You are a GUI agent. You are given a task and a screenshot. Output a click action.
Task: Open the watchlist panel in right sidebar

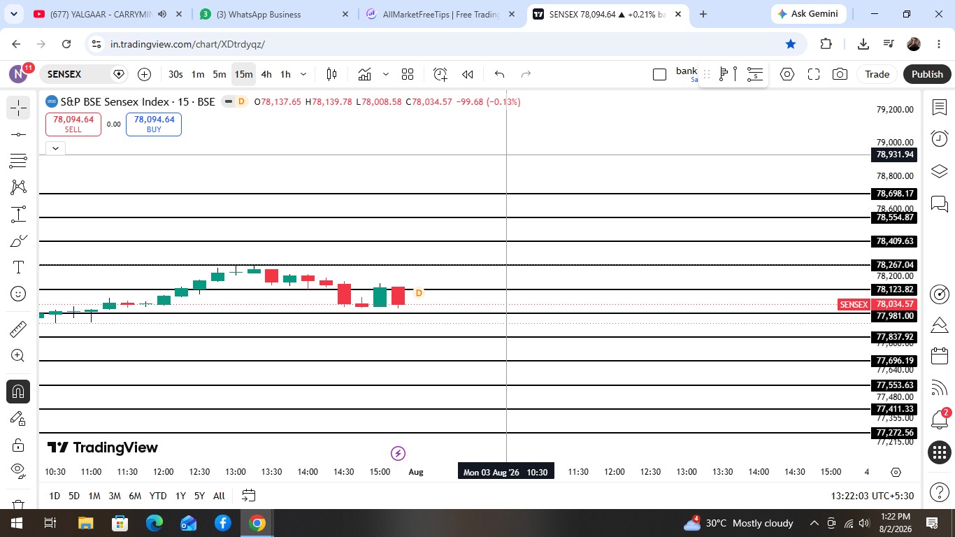(x=940, y=108)
